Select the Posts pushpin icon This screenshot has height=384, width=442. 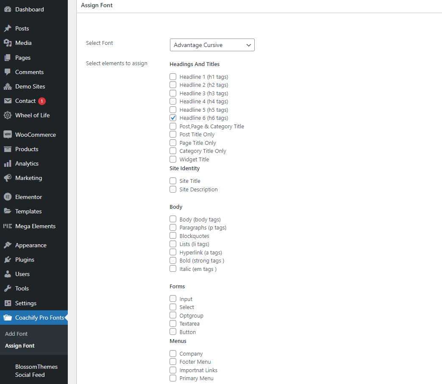coord(8,28)
